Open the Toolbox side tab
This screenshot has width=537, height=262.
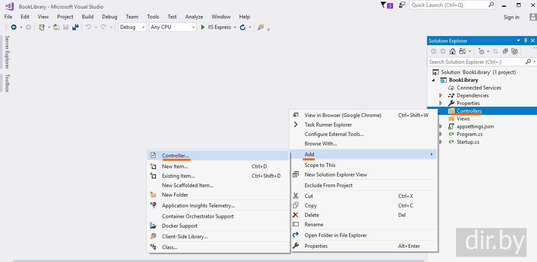7,83
